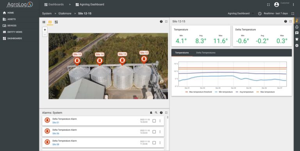Click the Silo 01 alarm icon
The image size is (300, 151).
[47, 120]
